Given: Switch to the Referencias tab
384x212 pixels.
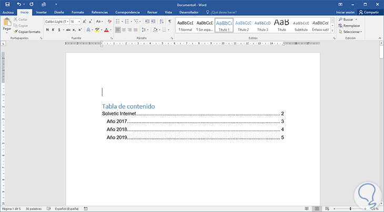Looking at the screenshot, I should 99,12.
